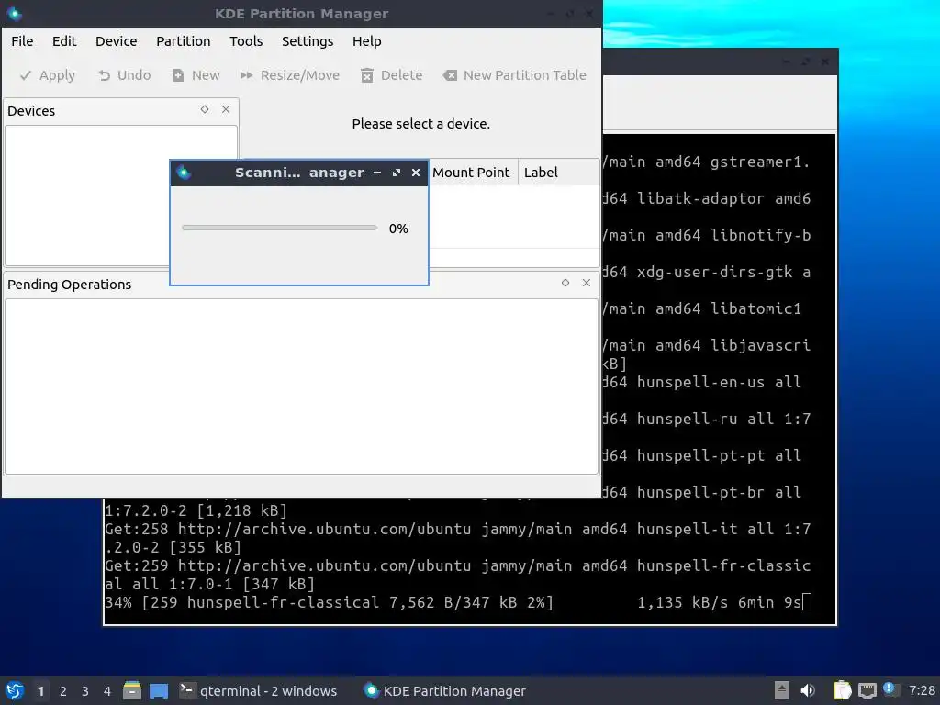This screenshot has height=705, width=940.
Task: Float the Pending Operations panel
Action: tap(565, 283)
